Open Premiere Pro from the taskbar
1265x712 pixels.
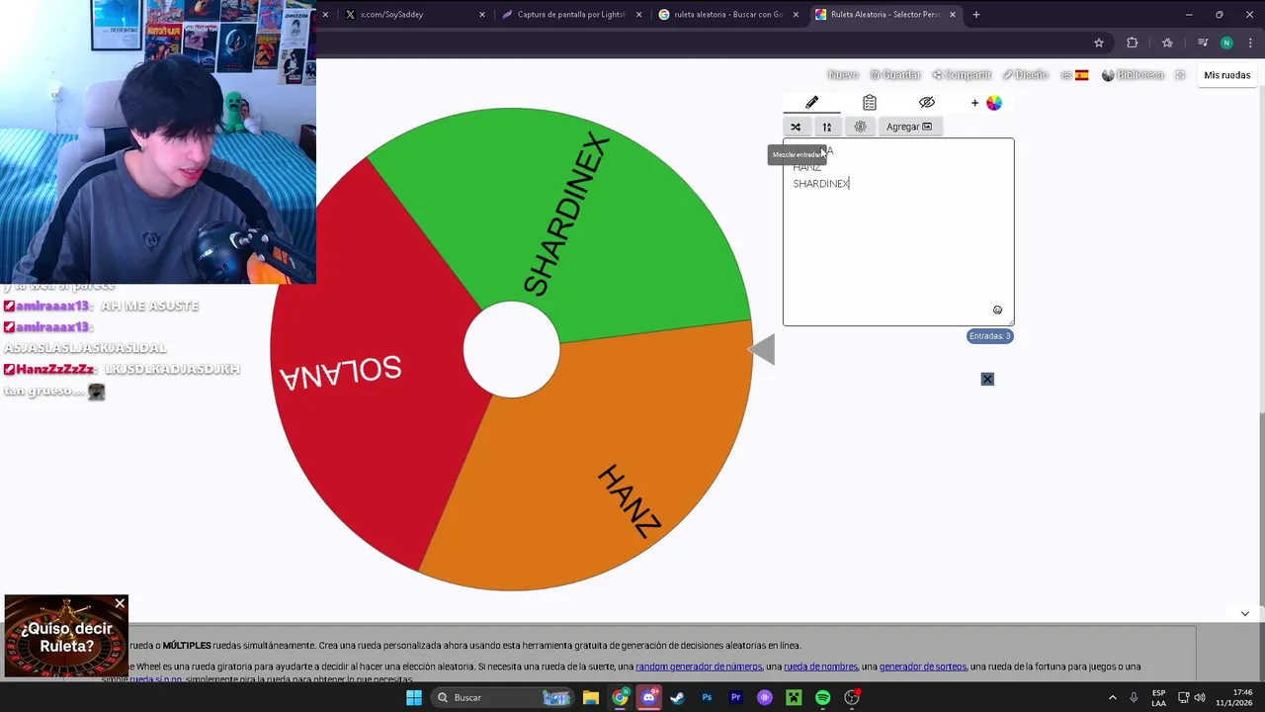coord(735,697)
